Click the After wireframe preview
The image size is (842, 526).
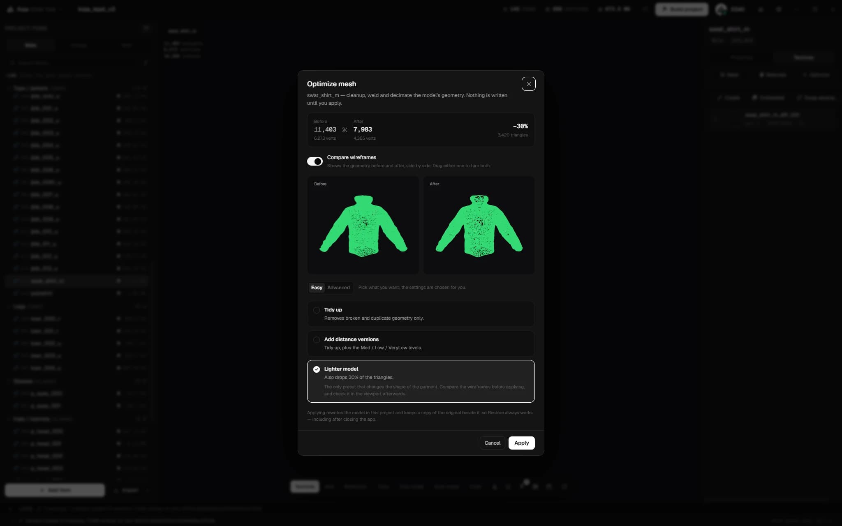click(x=479, y=225)
